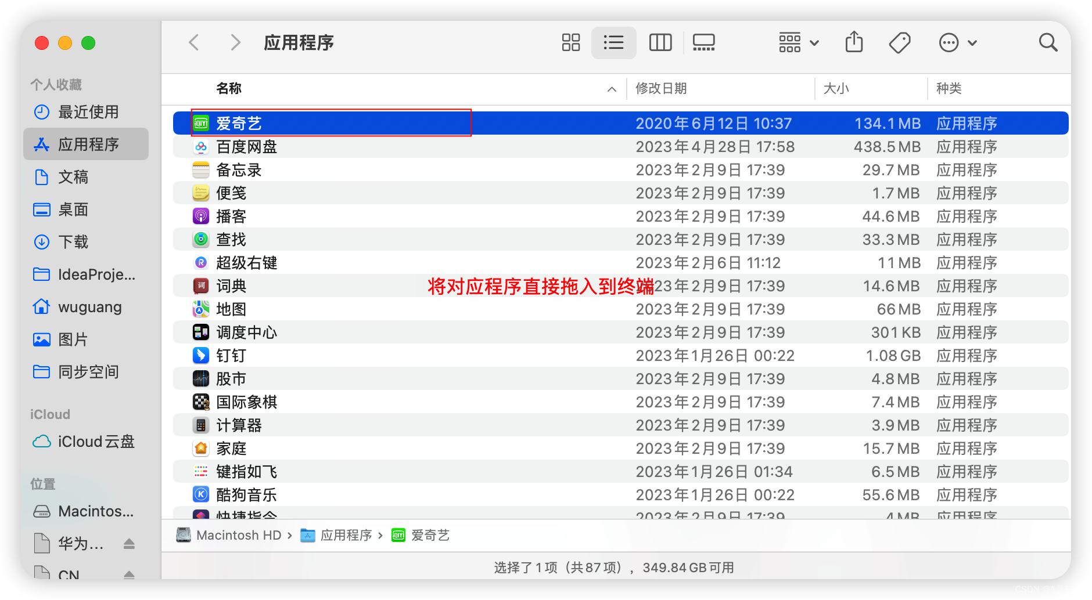The height and width of the screenshot is (600, 1092).
Task: Select the 查找 app icon
Action: [201, 239]
